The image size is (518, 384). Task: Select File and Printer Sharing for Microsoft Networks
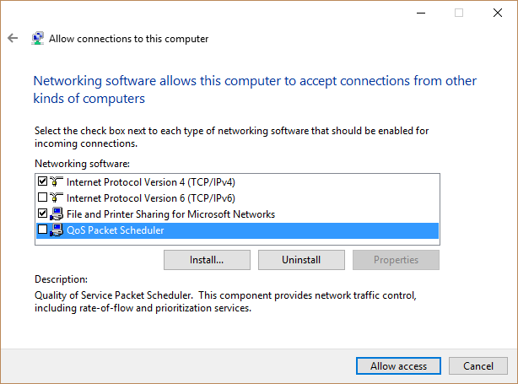[x=170, y=214]
